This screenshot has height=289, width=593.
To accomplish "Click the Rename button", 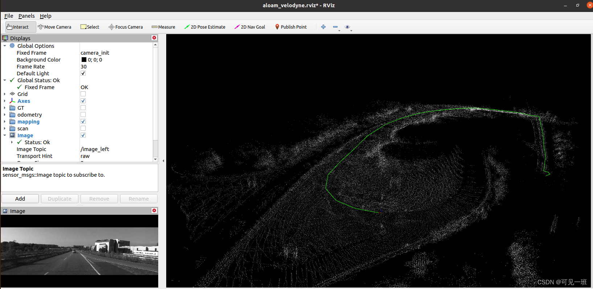I will pyautogui.click(x=139, y=199).
